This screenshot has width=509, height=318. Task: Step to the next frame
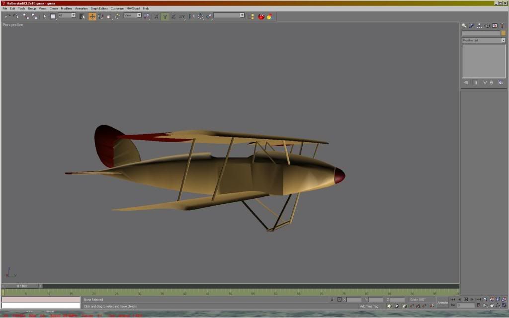[472, 300]
